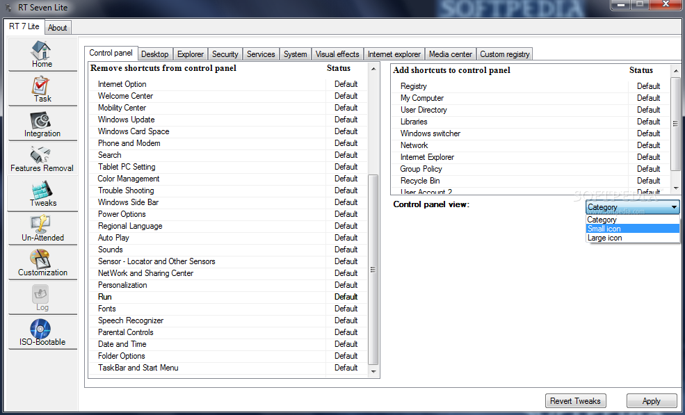Open the Custom registry tab

[x=505, y=54]
